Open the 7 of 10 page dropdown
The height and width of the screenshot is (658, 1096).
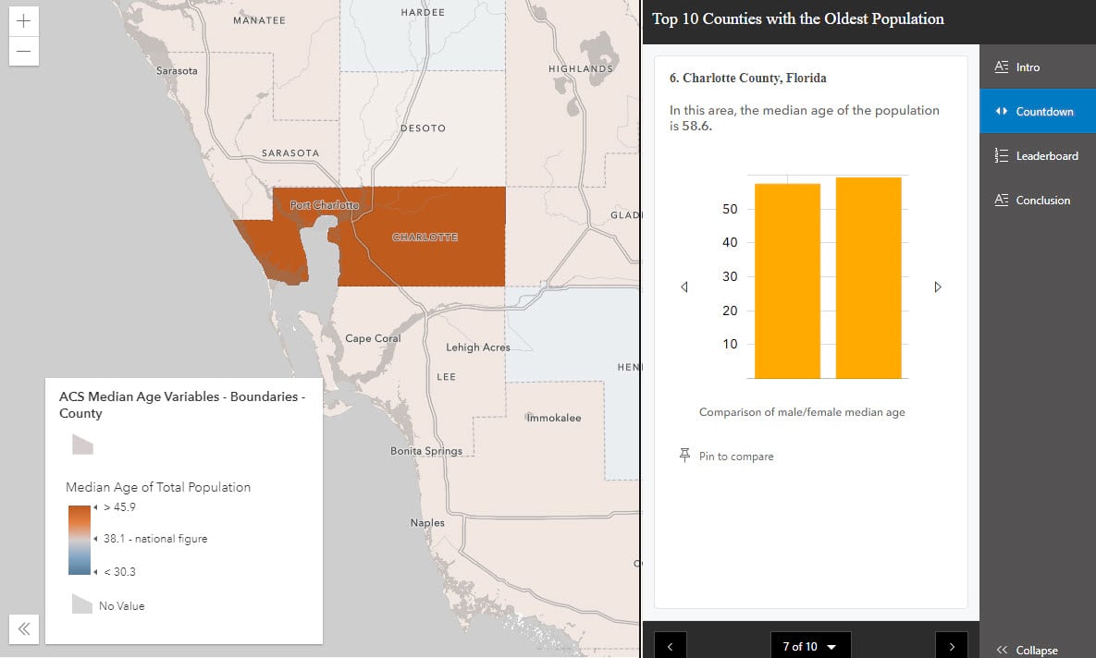point(810,646)
